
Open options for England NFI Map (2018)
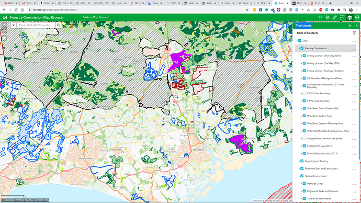coord(354,146)
